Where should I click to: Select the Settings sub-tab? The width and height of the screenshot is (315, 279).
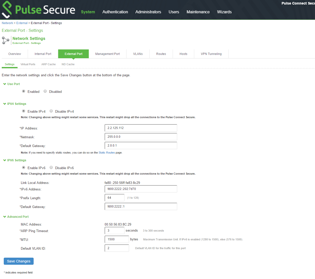point(10,64)
